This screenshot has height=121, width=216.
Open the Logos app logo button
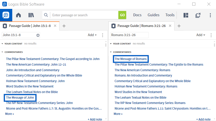pos(6,15)
